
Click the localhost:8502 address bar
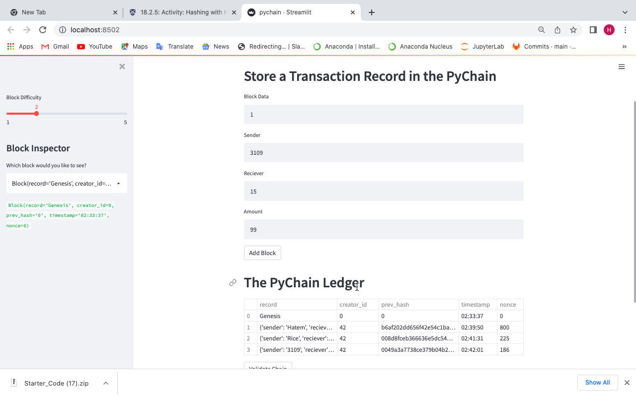click(x=293, y=30)
